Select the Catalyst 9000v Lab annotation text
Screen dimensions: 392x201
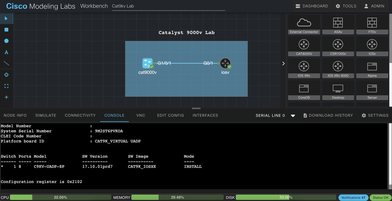pos(187,33)
